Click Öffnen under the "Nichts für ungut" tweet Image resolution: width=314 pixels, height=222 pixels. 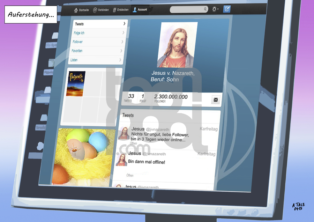point(133,143)
